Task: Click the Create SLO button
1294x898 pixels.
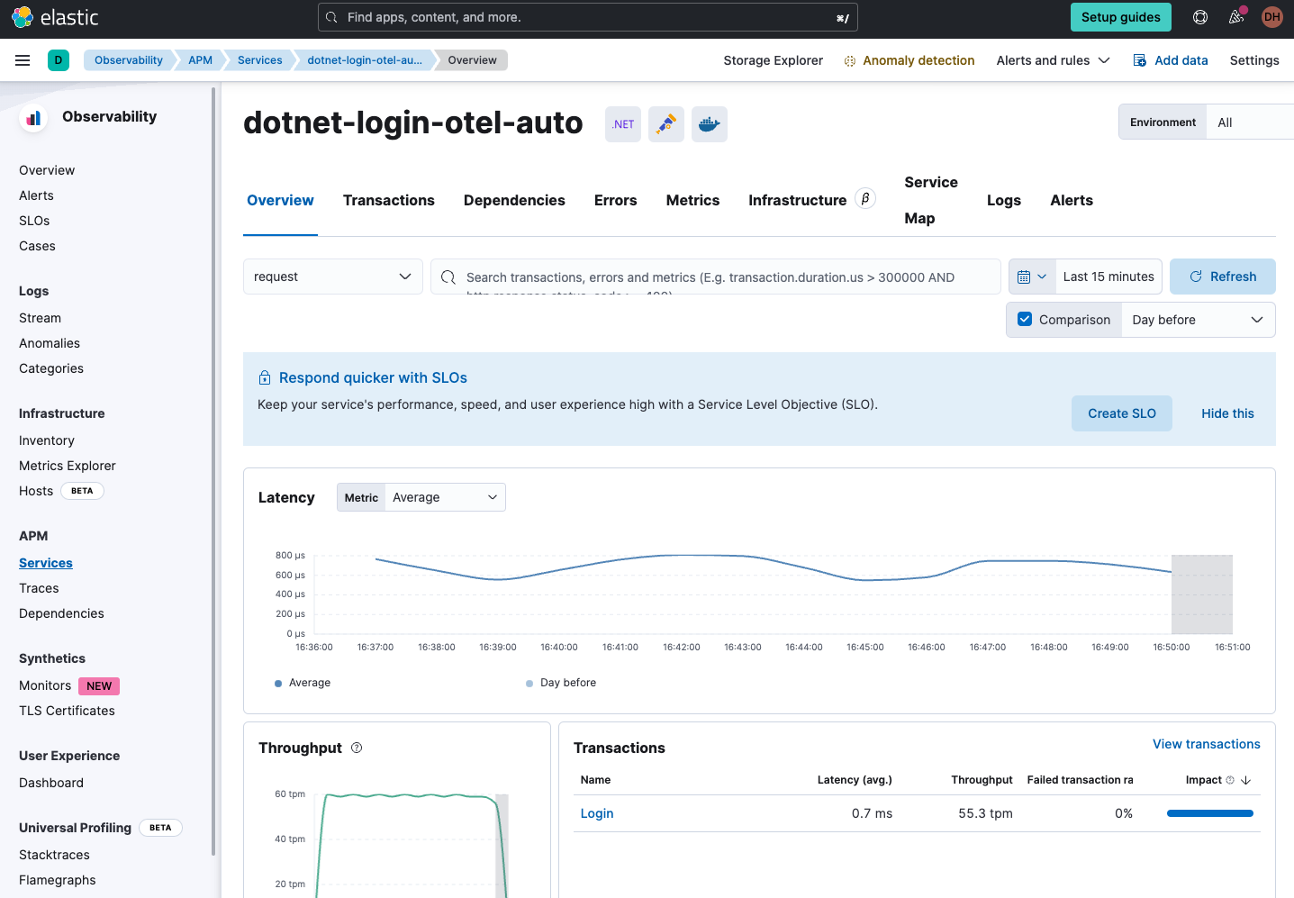Action: click(1121, 413)
